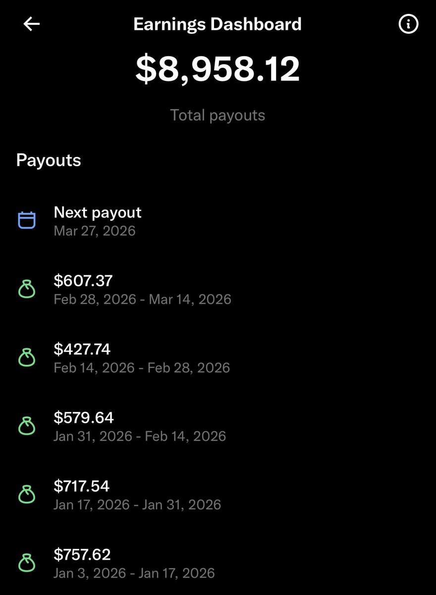Screen dimensions: 436x595
Task: Click the $8,958.12 total amount
Action: click(x=218, y=69)
